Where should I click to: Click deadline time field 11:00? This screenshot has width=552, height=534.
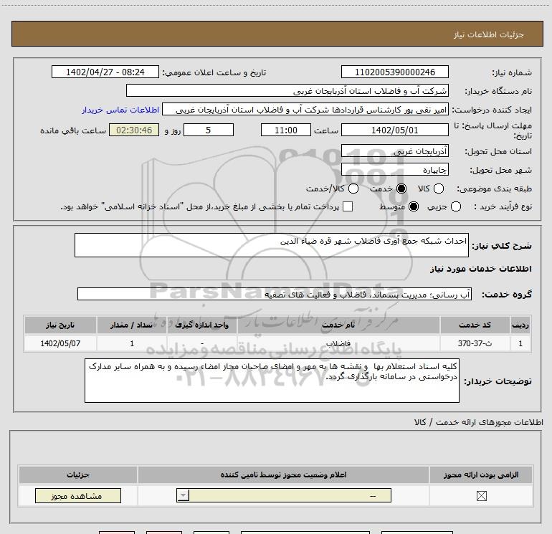[286, 130]
